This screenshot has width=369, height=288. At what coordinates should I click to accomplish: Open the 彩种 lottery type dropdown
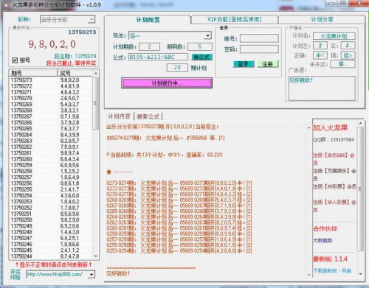tap(92, 20)
